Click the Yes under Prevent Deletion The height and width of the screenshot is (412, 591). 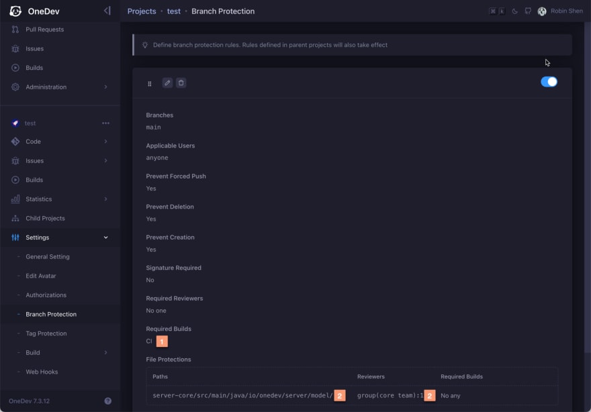[x=151, y=219]
